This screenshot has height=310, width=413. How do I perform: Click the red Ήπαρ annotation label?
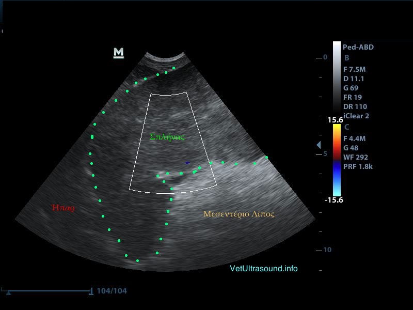pos(63,208)
